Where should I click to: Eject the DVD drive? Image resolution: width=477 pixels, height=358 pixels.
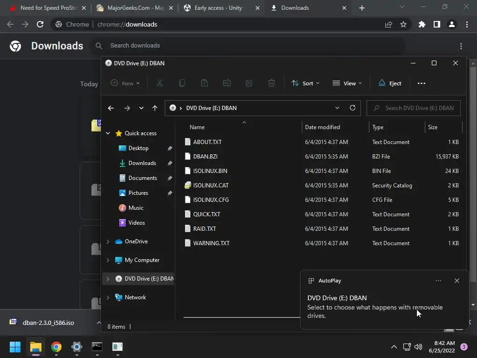coord(390,83)
